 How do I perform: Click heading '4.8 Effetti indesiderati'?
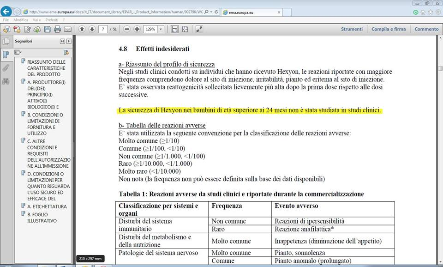pos(154,49)
